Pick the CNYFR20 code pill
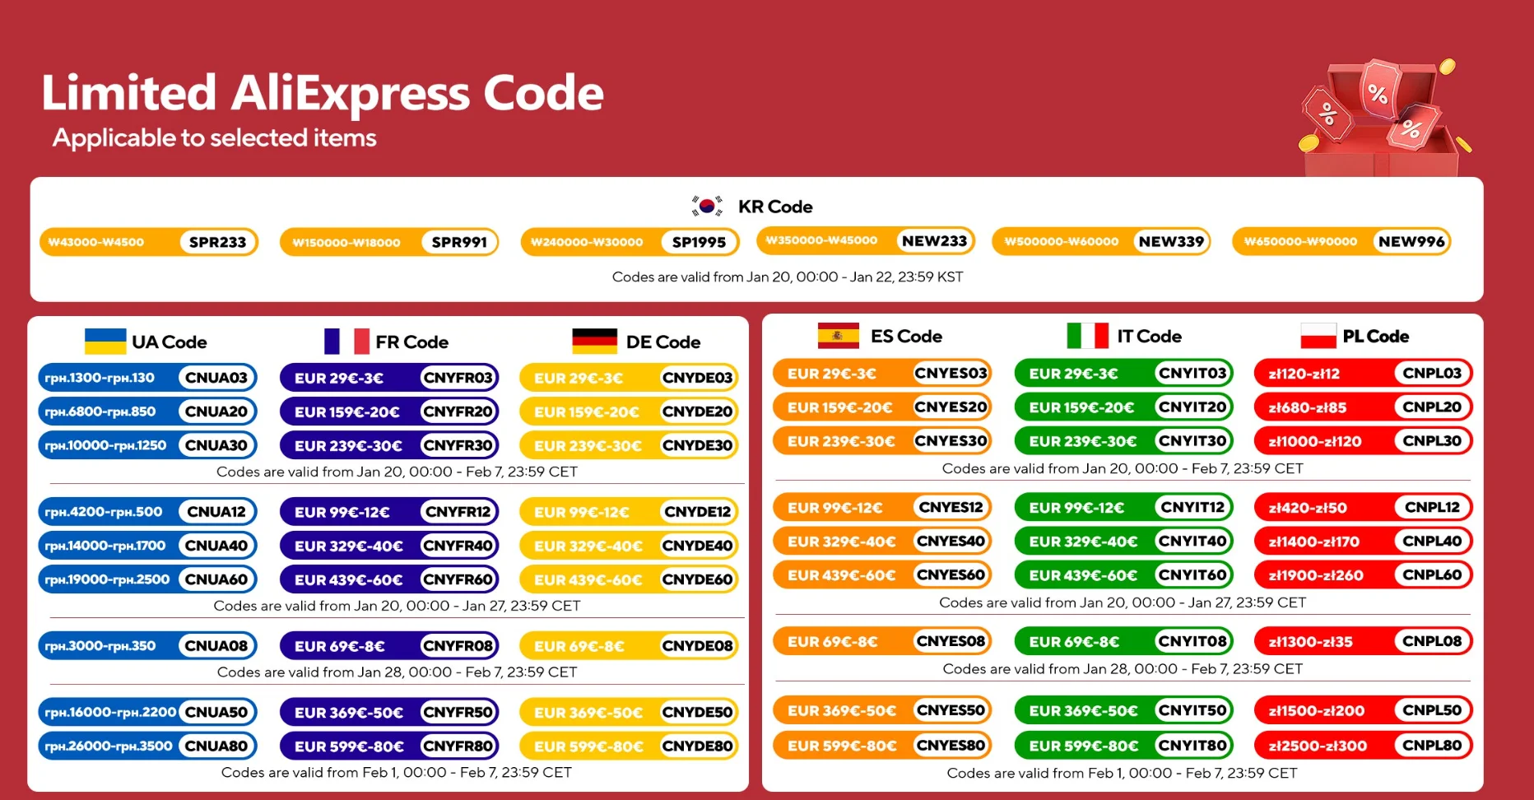The height and width of the screenshot is (800, 1534). (389, 412)
